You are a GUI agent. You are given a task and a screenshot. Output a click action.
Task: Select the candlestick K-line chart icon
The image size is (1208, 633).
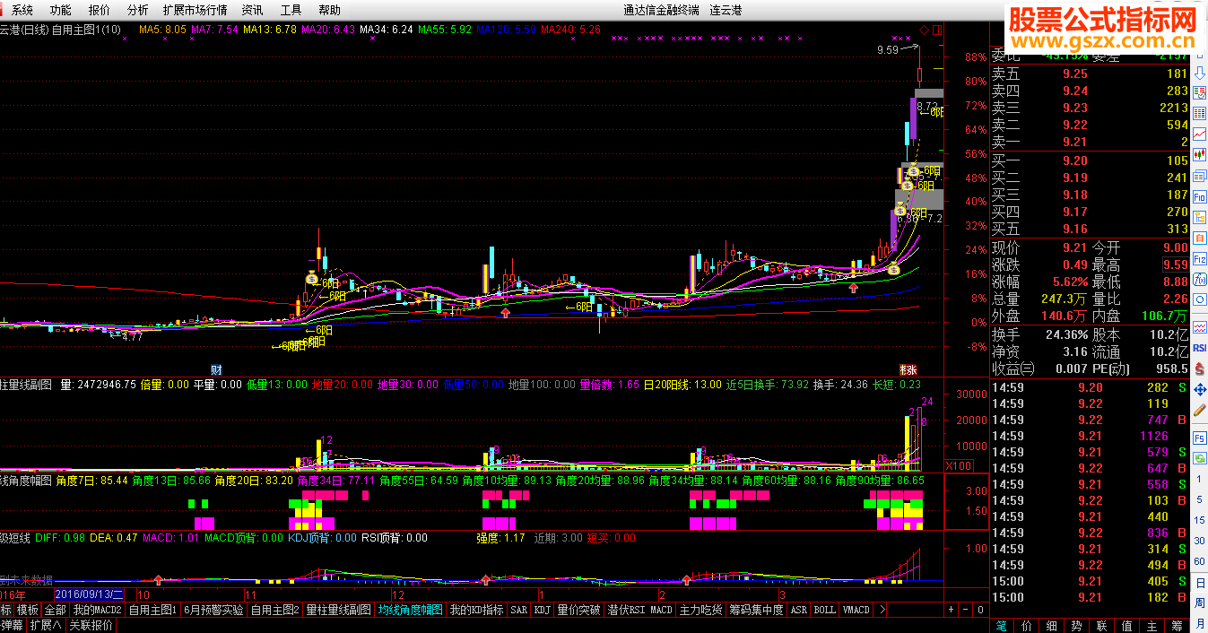(x=1200, y=154)
